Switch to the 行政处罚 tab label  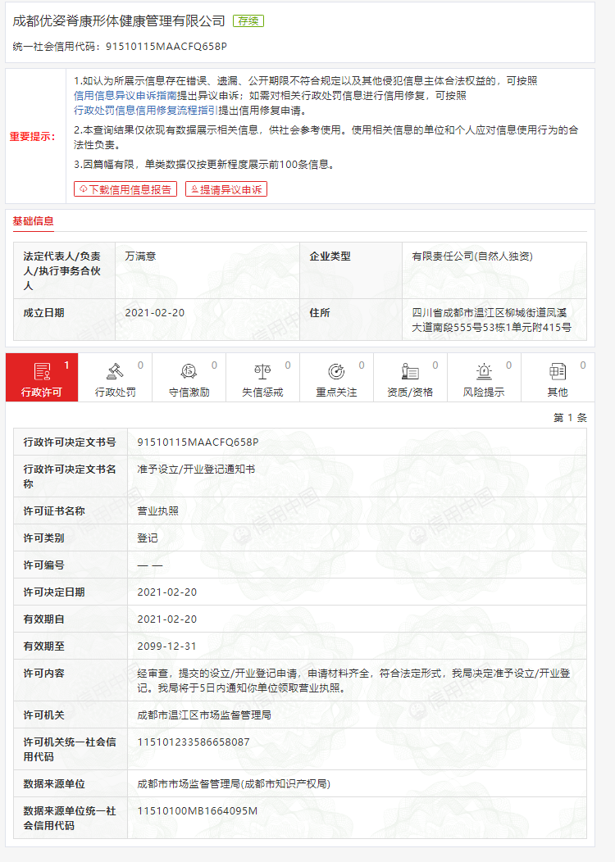(x=115, y=392)
